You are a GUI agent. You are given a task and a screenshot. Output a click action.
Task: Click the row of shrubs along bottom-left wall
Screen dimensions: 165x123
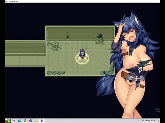(56, 73)
